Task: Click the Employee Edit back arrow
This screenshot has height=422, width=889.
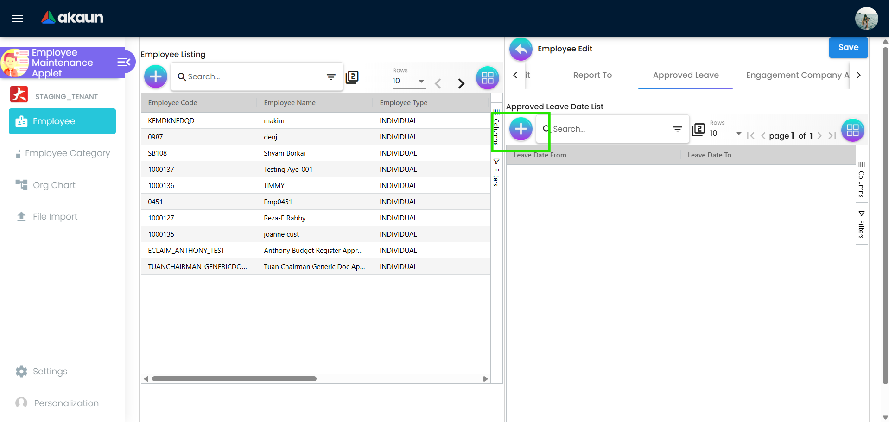Action: (521, 49)
